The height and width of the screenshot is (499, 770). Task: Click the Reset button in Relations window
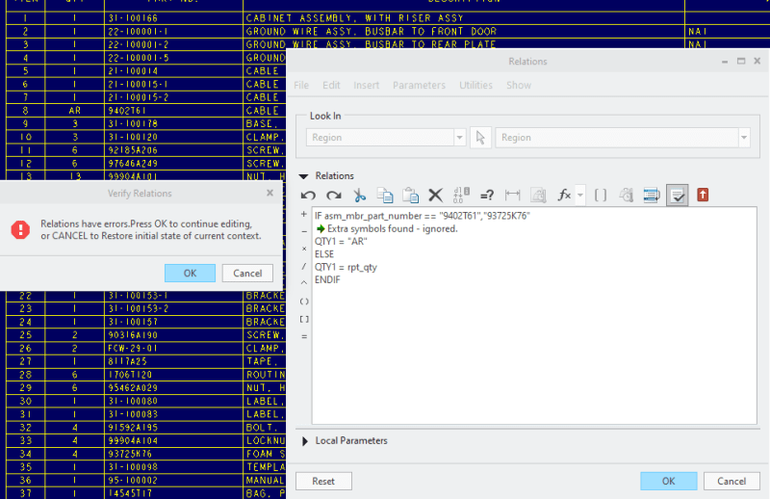point(323,482)
